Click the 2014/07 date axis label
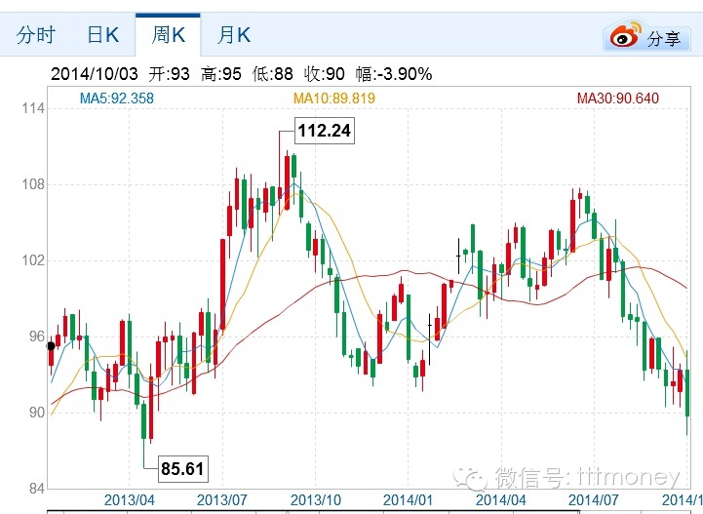 [594, 500]
